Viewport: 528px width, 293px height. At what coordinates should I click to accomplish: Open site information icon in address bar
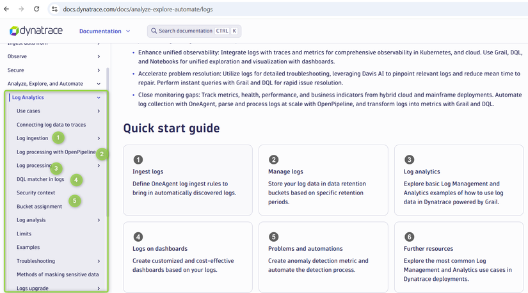(54, 10)
